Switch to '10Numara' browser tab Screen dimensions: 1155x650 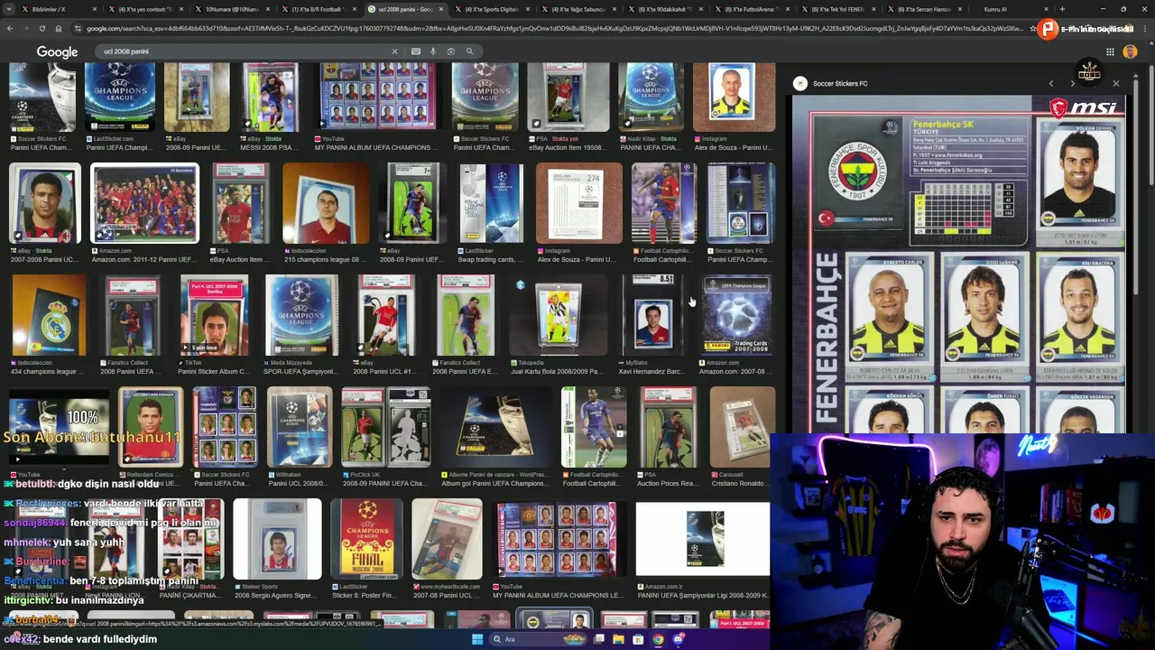[x=233, y=9]
